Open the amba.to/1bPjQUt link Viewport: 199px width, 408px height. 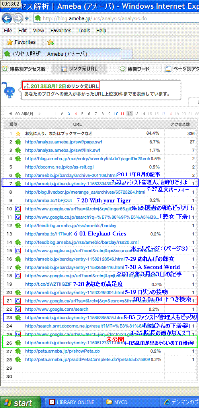(x=49, y=200)
